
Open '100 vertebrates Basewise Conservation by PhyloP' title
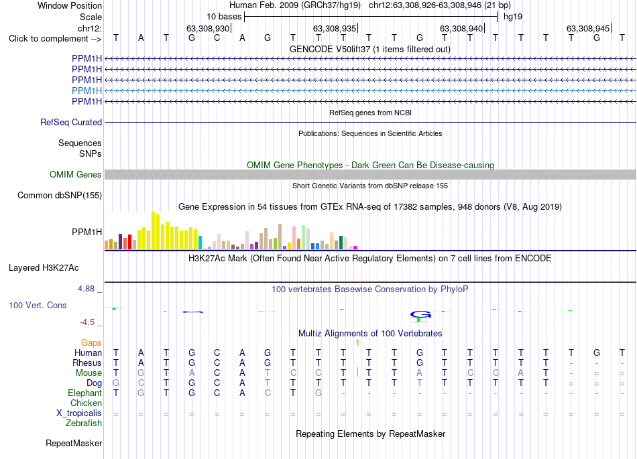pyautogui.click(x=370, y=289)
